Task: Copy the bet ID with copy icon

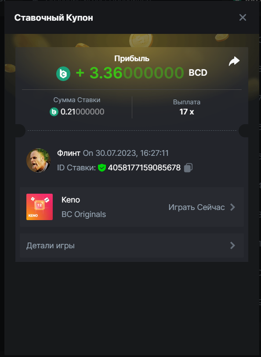Action: tap(188, 168)
